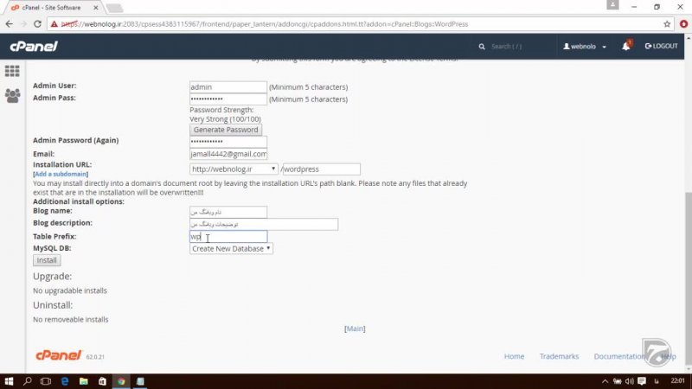Viewport: 692px width, 389px height.
Task: Click the cPanel logo in header
Action: tap(33, 46)
